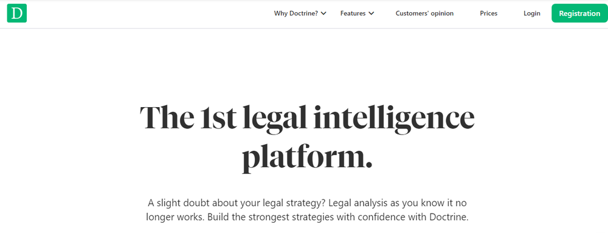The image size is (608, 233).
Task: Open the Why Doctrine? dropdown menu
Action: tap(300, 13)
